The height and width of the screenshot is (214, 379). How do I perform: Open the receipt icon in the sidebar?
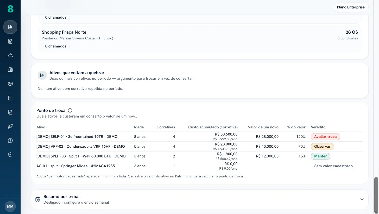click(x=10, y=98)
